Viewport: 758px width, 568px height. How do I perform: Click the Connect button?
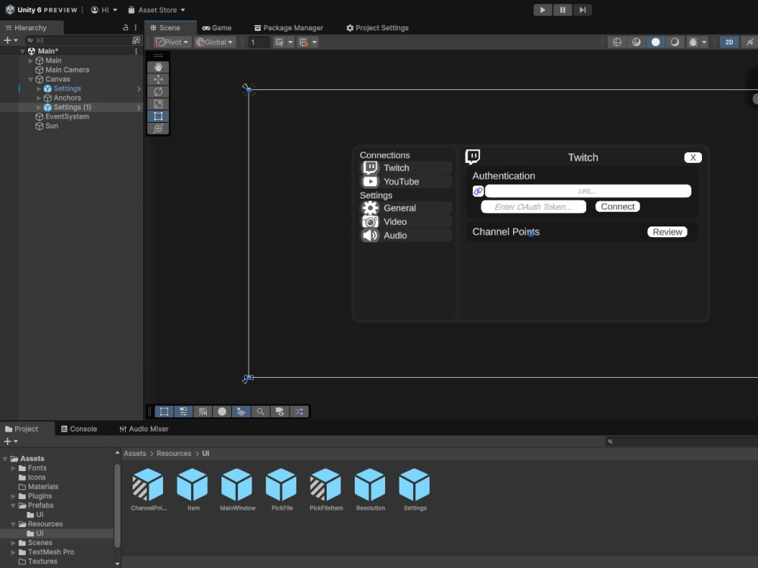(617, 207)
